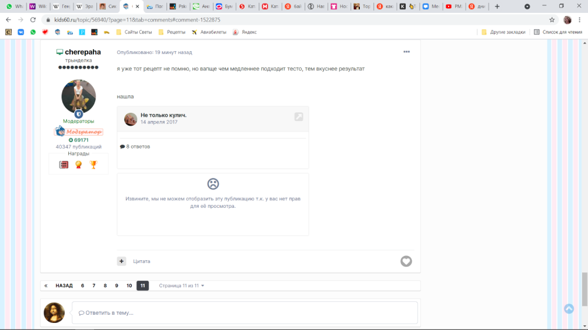
Task: Open cherepaha's profile avatar
Action: pos(78,97)
